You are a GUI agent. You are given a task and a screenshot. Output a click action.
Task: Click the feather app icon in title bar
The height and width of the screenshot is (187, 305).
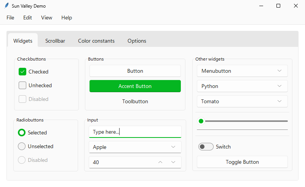(x=6, y=6)
